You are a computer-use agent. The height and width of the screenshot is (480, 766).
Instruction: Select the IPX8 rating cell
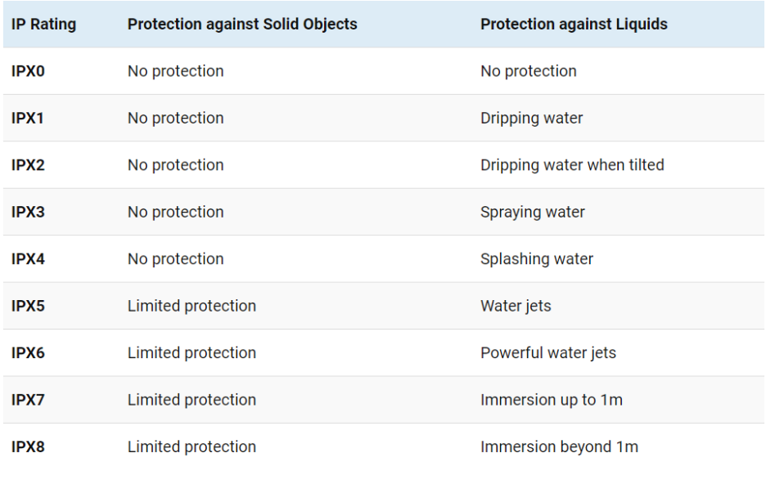click(28, 446)
